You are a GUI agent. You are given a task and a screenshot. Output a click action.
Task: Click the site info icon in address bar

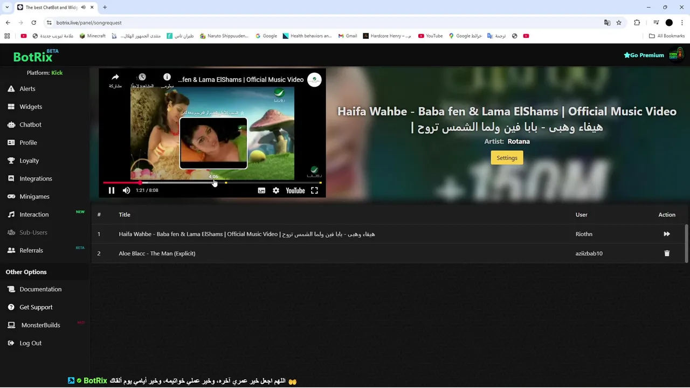[x=49, y=23]
